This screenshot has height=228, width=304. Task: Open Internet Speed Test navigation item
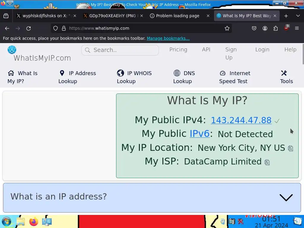(235, 77)
